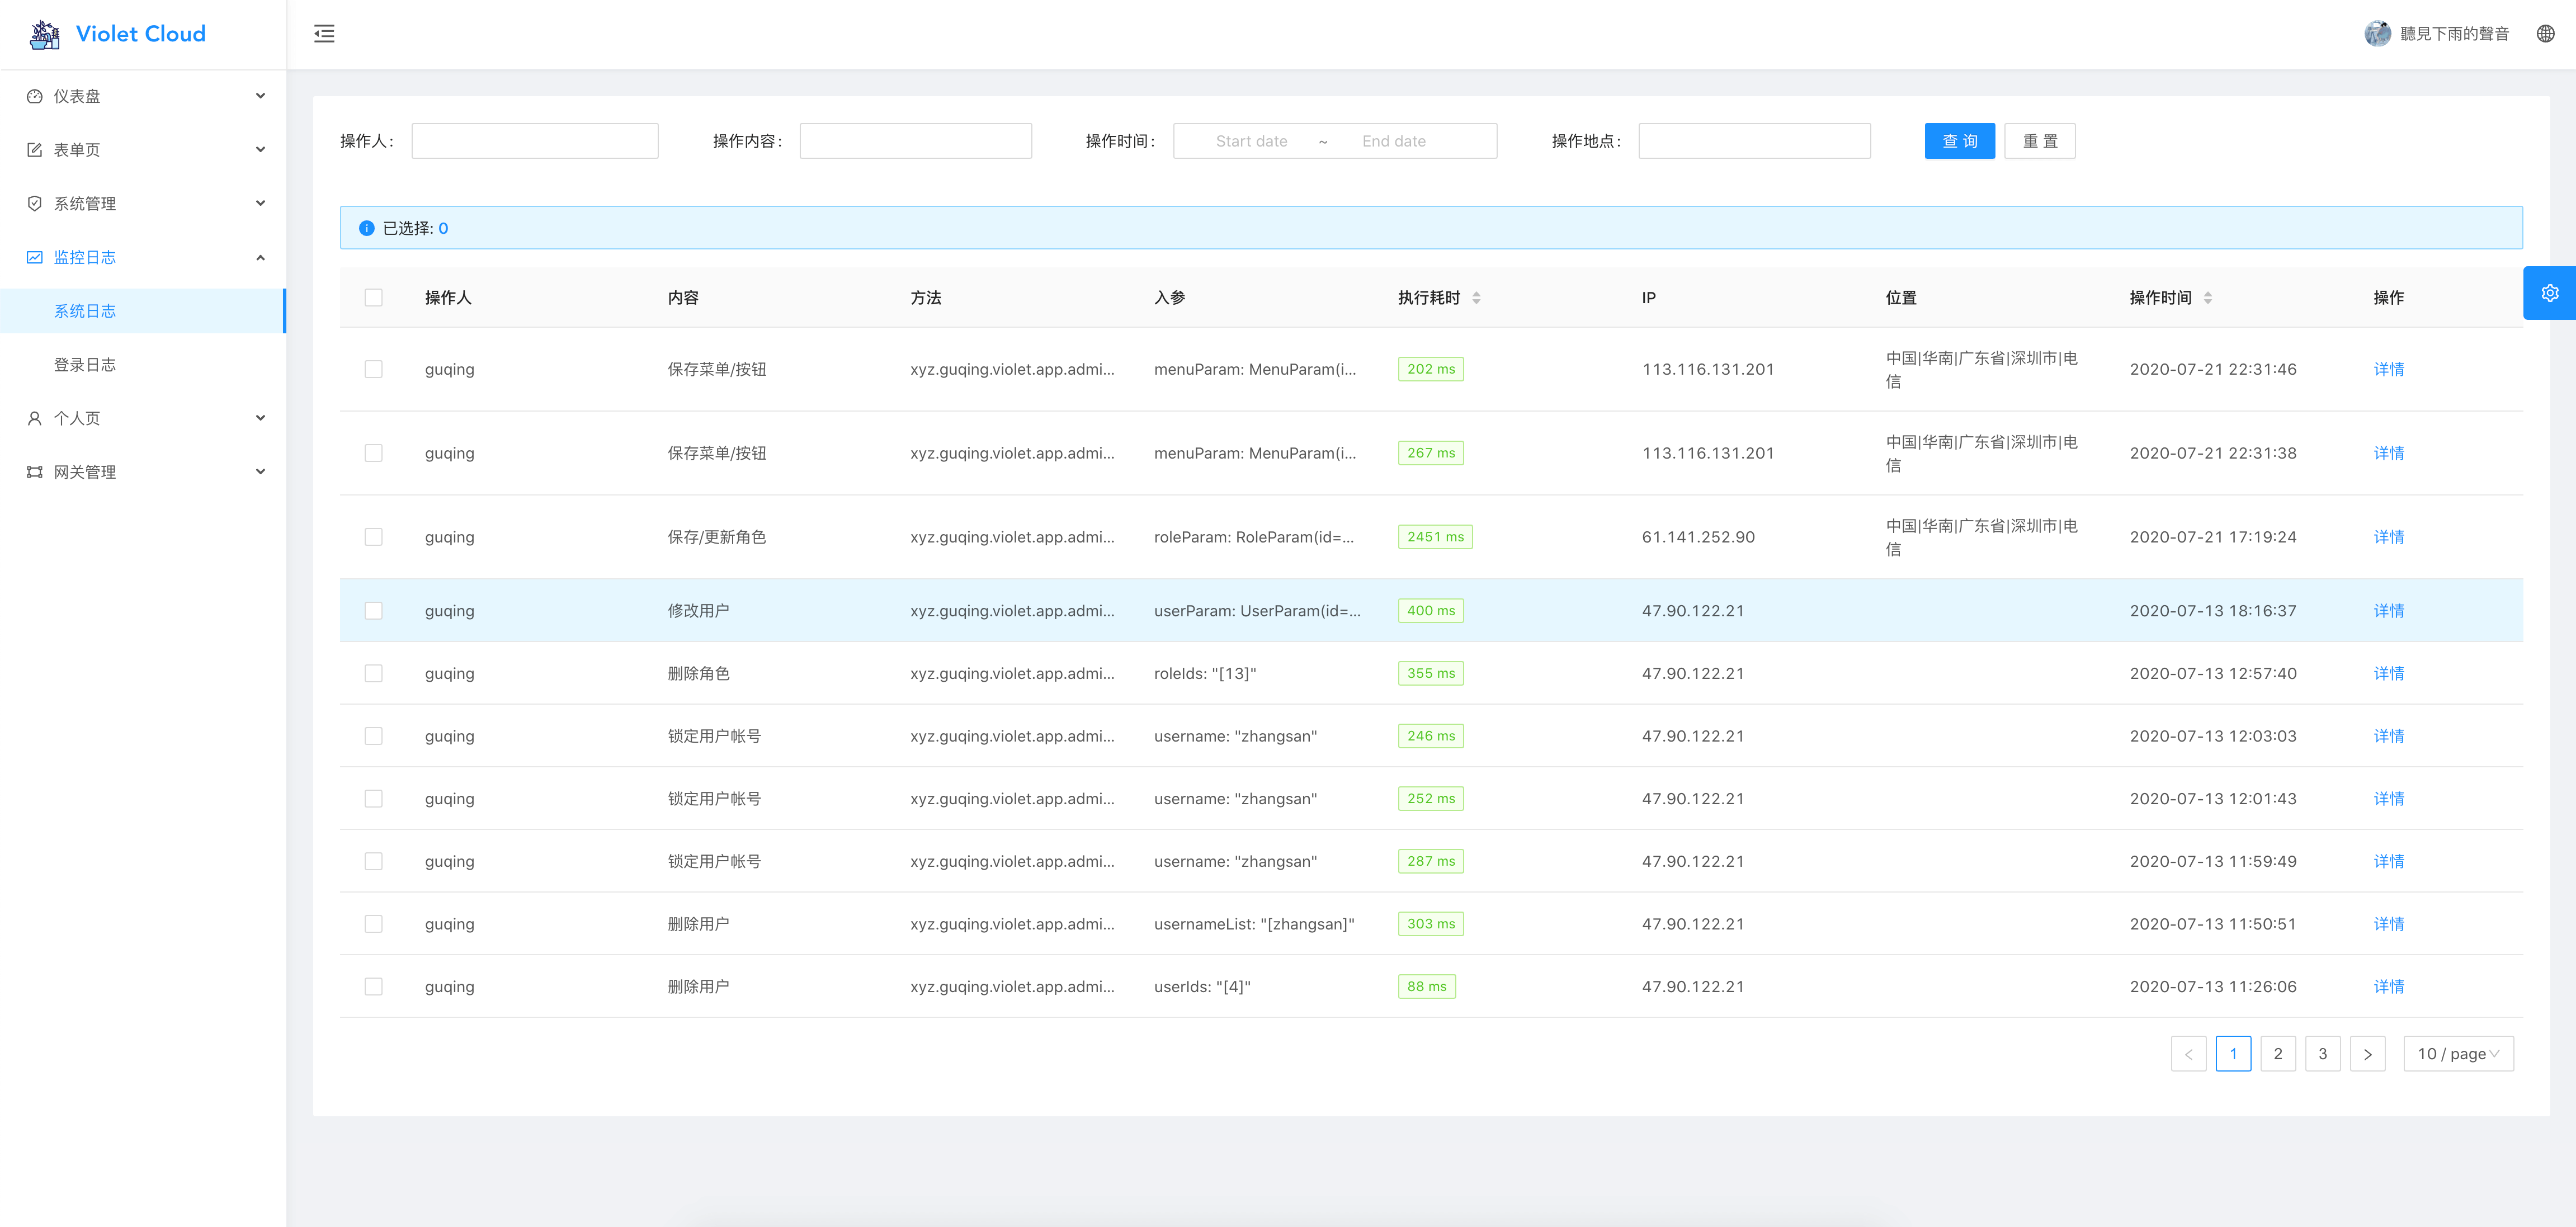Sort by 操作时间 column arrows
This screenshot has height=1227, width=2576.
point(2207,298)
